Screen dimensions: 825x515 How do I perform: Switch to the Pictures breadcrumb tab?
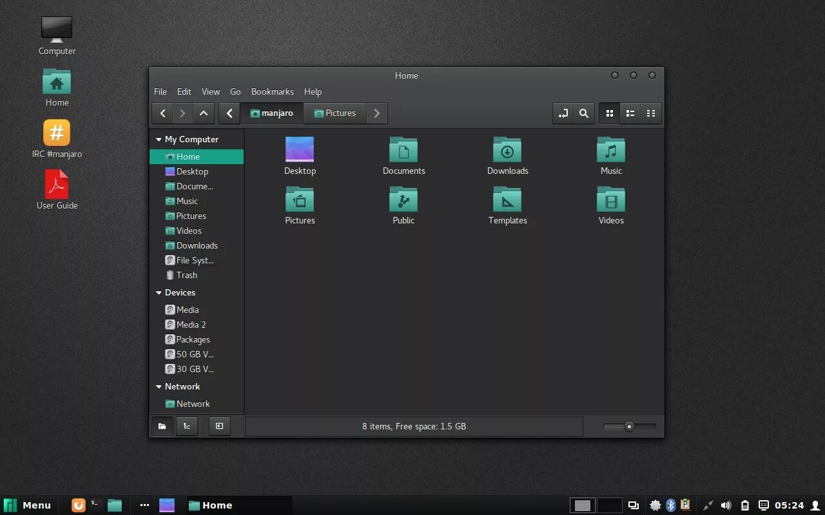pyautogui.click(x=335, y=113)
